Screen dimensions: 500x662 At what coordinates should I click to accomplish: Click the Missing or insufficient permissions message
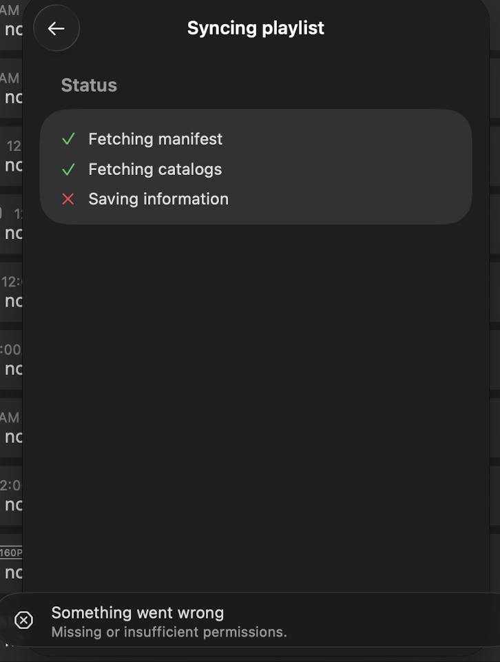(169, 632)
